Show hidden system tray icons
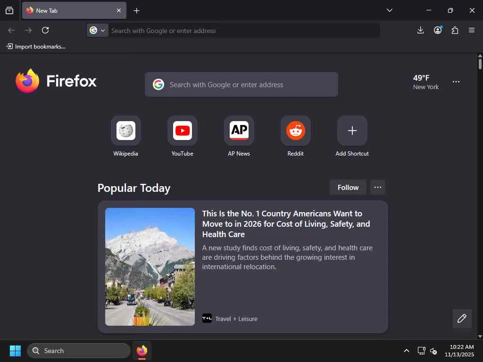The image size is (483, 362). coord(407,351)
